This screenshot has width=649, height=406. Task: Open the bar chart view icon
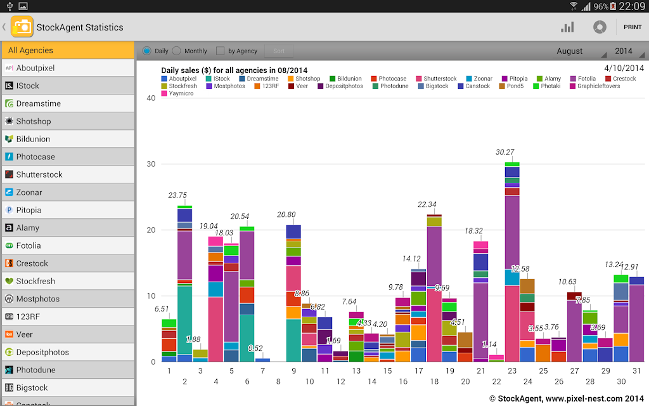click(567, 27)
